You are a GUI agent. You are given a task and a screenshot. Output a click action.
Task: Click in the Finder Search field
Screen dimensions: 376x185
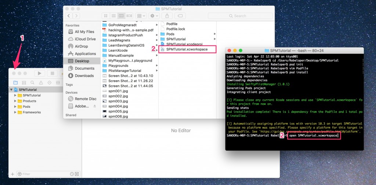click(x=240, y=16)
